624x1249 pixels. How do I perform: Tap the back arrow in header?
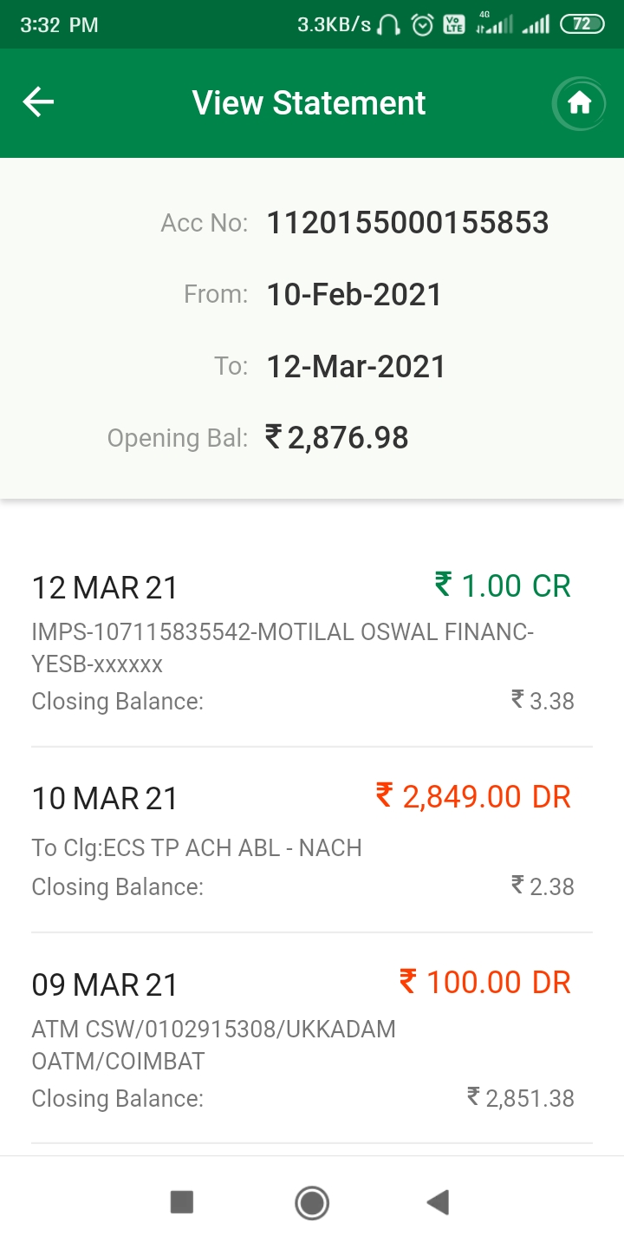(x=38, y=102)
